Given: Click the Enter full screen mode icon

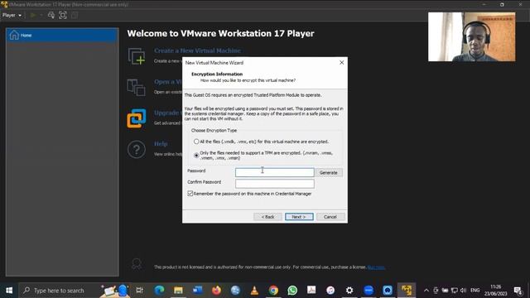Looking at the screenshot, I should tap(63, 15).
